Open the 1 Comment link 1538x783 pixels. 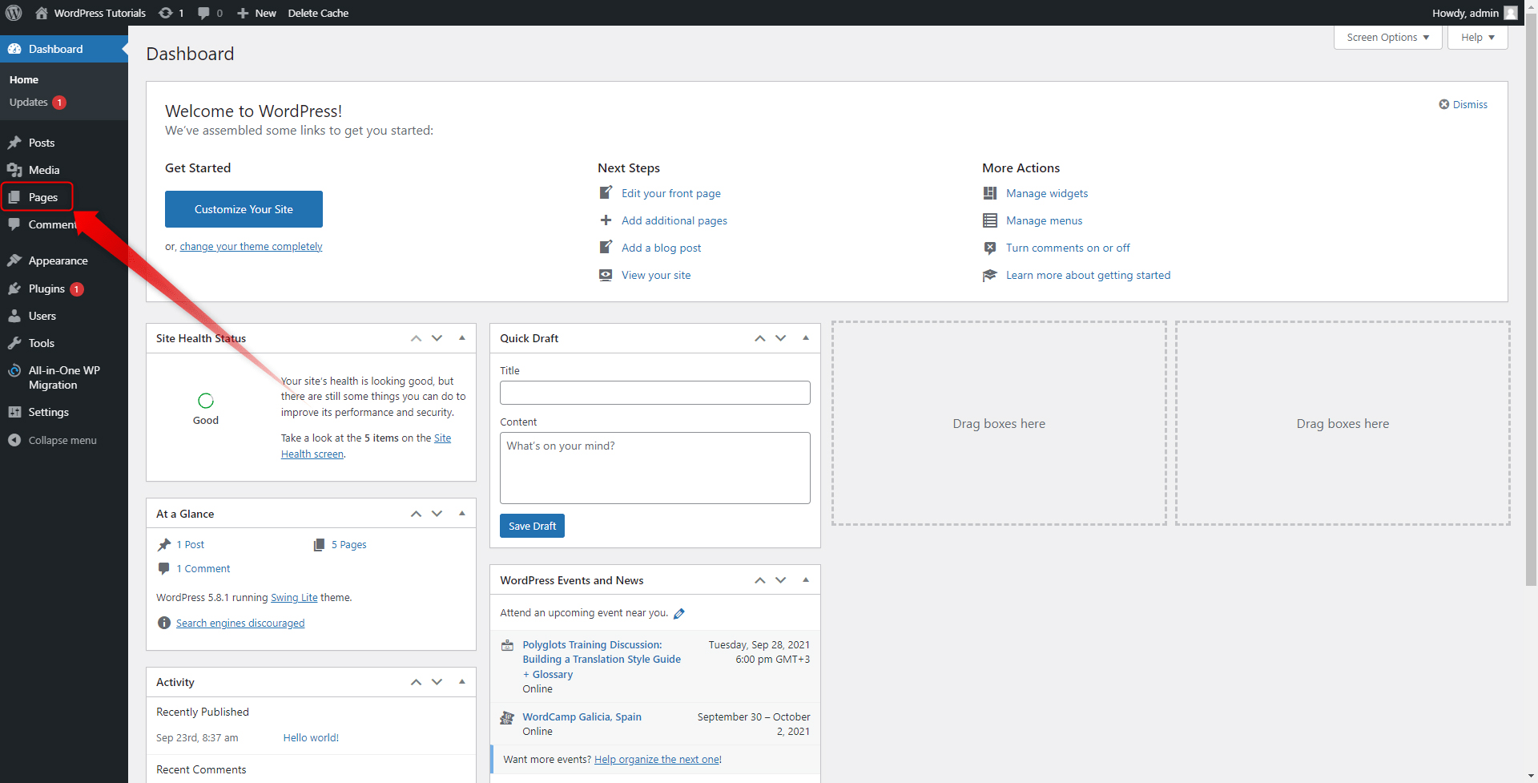(203, 569)
